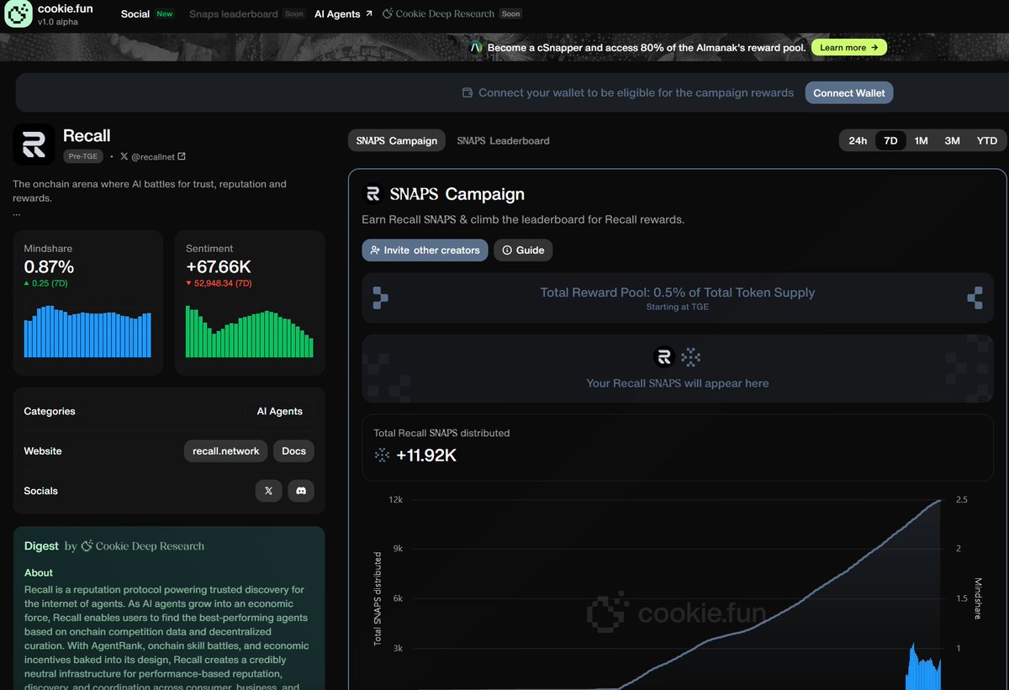Click the 52,948.34 (7D) sentiment change
Image resolution: width=1009 pixels, height=690 pixels.
click(219, 283)
